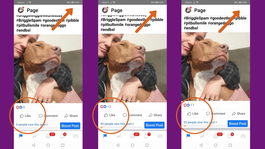Tap Android back triangle in 9:32 screen
This screenshot has height=149, width=265.
tap(118, 145)
